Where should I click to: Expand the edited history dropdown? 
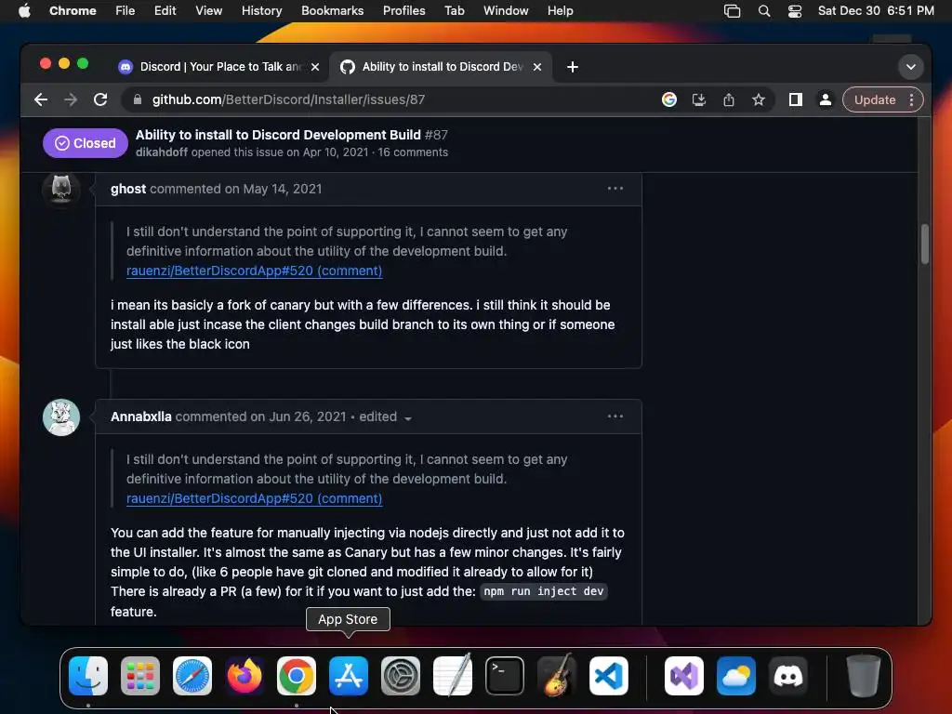tap(385, 417)
